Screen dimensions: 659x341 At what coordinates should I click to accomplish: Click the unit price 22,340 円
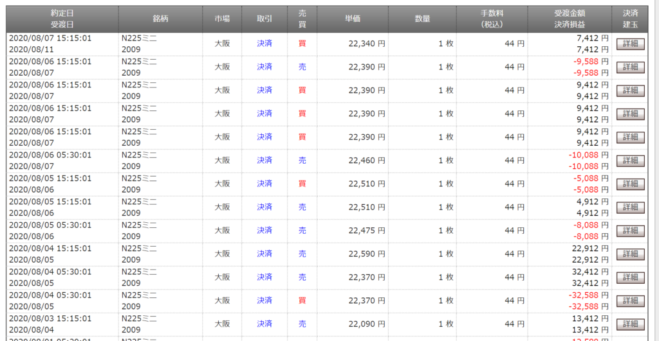pos(366,44)
